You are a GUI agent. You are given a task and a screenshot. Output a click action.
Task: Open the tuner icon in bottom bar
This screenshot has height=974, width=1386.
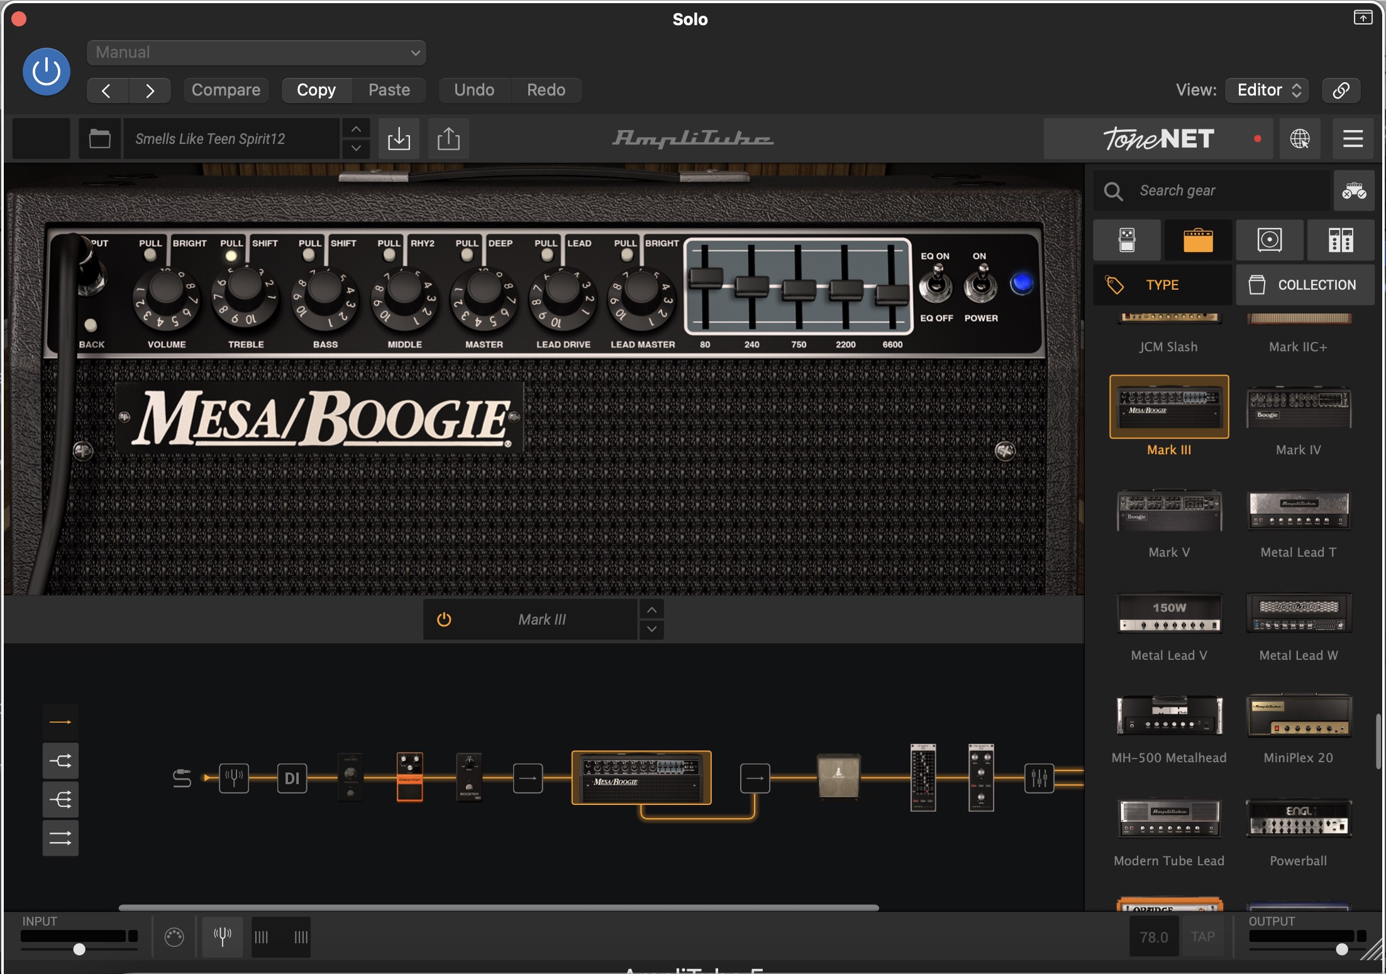click(x=223, y=937)
